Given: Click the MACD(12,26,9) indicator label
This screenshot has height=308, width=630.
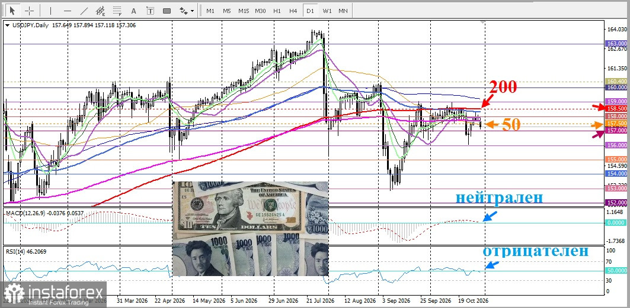Looking at the screenshot, I should click(x=44, y=213).
